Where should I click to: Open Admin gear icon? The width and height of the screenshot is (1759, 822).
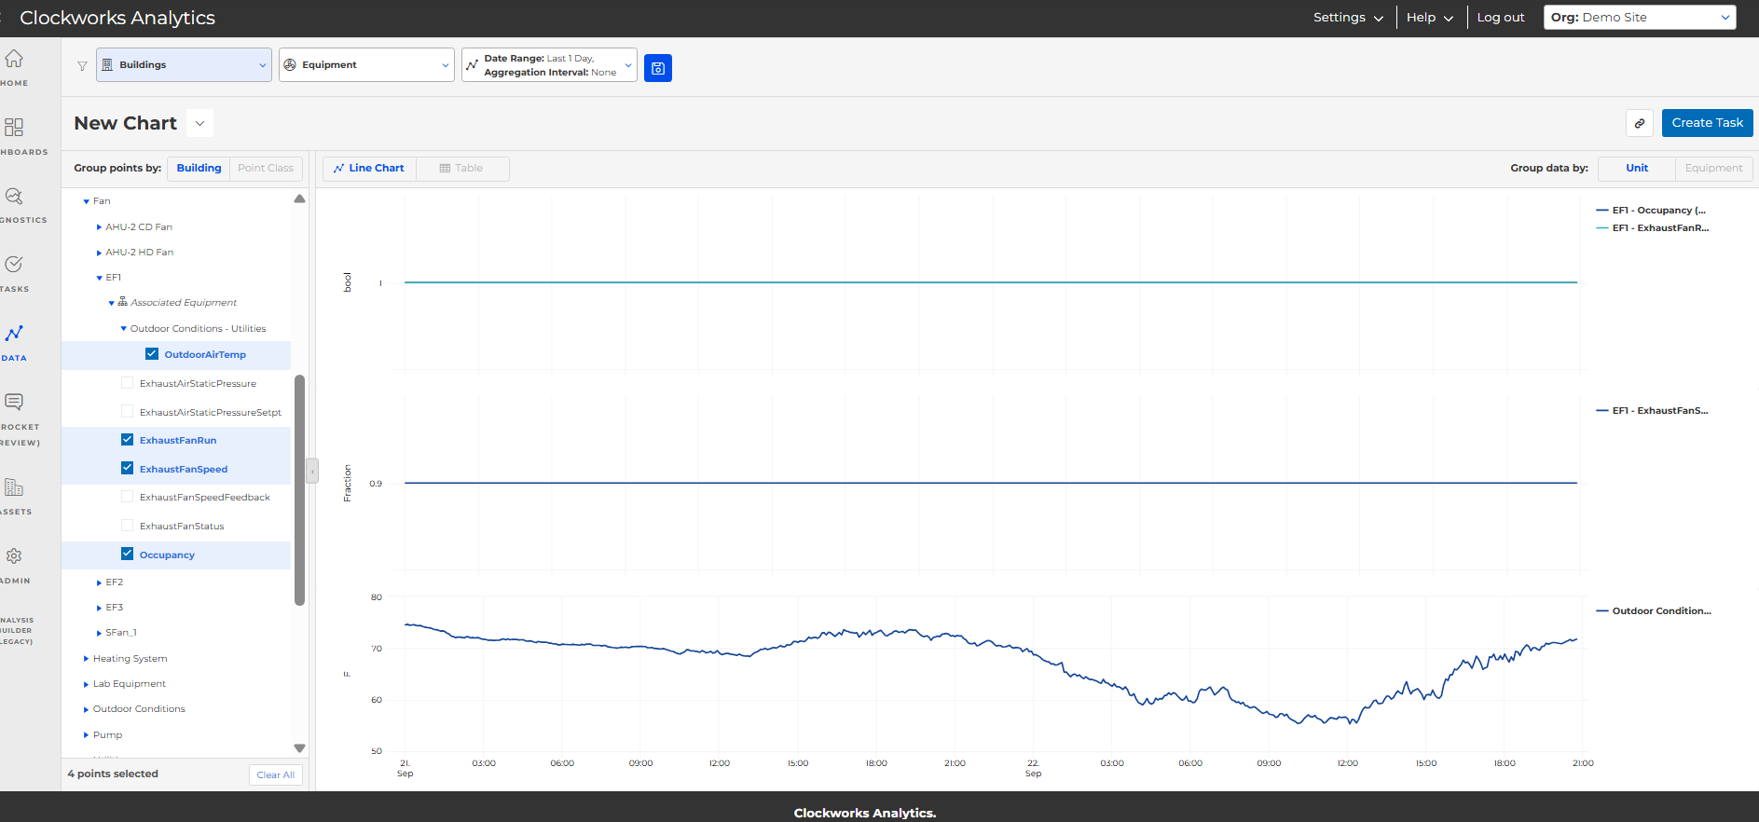point(14,555)
